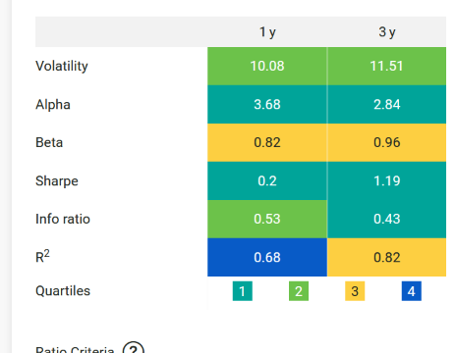The image size is (457, 353).
Task: Select quartile 2 legend swatch
Action: (299, 291)
